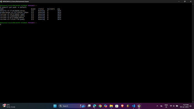Viewport: 194px width, 109px height.
Task: Click the STATUS column header
Action: tap(41, 9)
